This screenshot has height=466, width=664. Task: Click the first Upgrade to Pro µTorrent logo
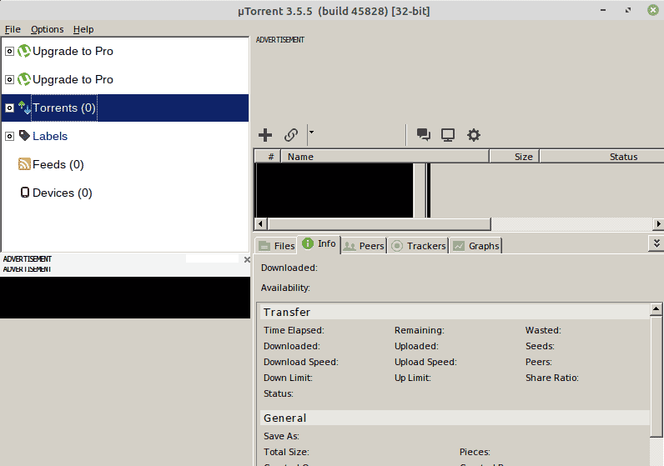(x=24, y=51)
